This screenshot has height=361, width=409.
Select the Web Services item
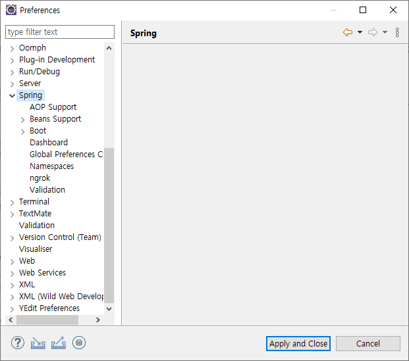(x=42, y=273)
